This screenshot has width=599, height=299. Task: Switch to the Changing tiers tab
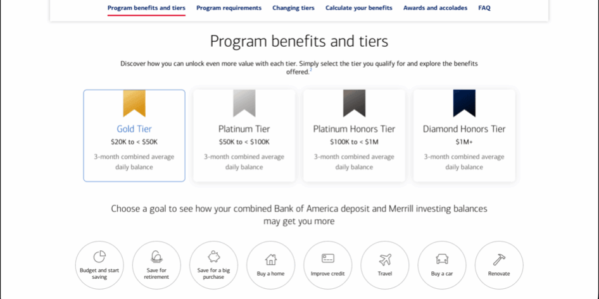(293, 8)
